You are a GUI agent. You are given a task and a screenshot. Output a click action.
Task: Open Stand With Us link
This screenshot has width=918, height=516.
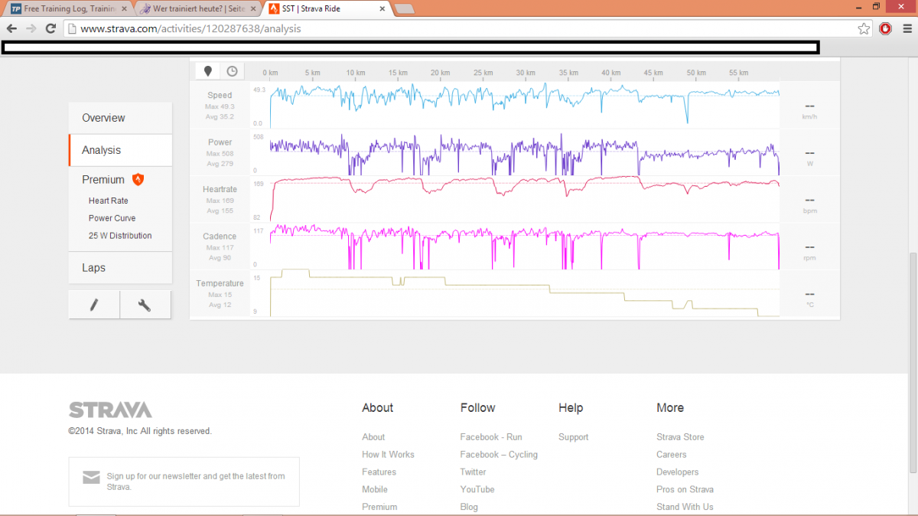coord(685,507)
